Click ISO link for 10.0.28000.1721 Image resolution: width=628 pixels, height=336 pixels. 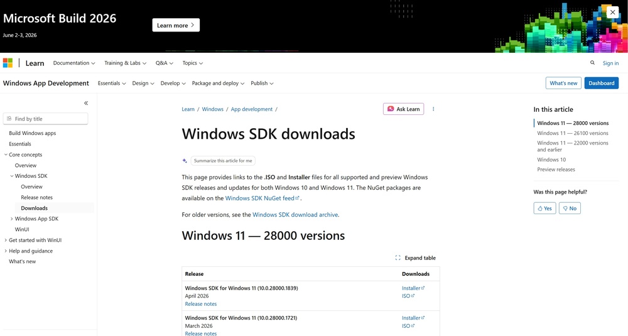pyautogui.click(x=408, y=326)
